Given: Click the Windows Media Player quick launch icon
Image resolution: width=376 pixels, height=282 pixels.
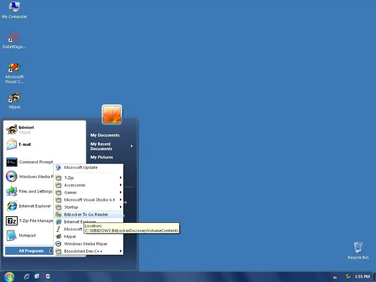Looking at the screenshot, I should pos(48,276).
